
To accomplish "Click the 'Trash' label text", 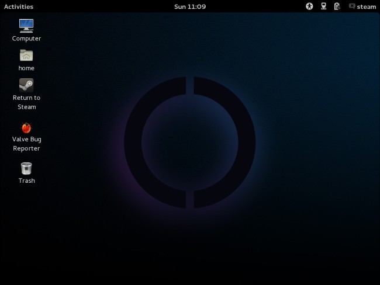I will pos(27,180).
